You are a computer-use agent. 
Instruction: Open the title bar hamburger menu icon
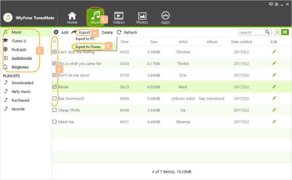click(277, 4)
